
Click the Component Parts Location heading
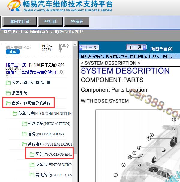coord(114,90)
